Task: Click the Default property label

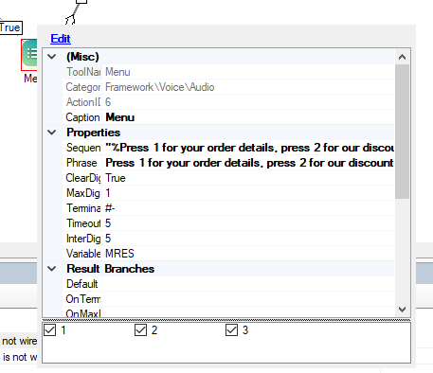Action: [x=82, y=284]
